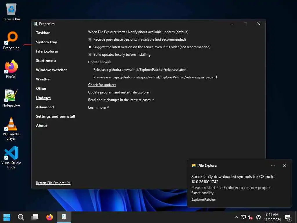Open notification options ellipsis menu

273,166
